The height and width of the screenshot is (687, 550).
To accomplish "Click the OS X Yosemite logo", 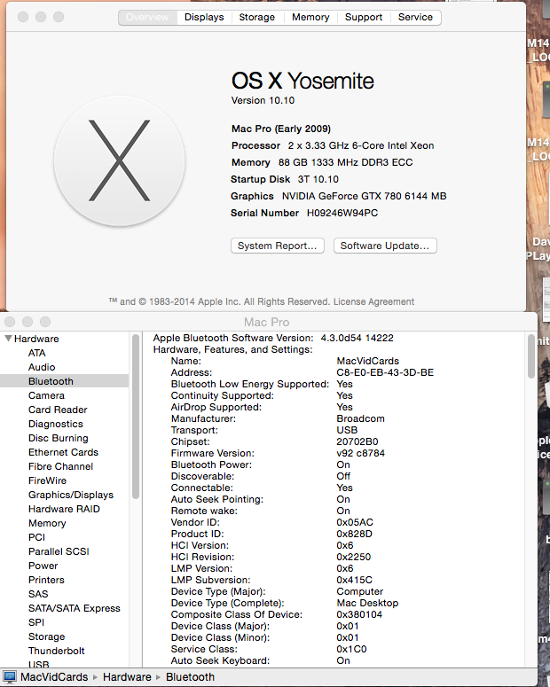I will [119, 160].
